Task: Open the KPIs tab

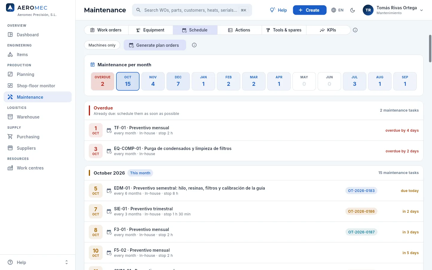Action: point(328,30)
